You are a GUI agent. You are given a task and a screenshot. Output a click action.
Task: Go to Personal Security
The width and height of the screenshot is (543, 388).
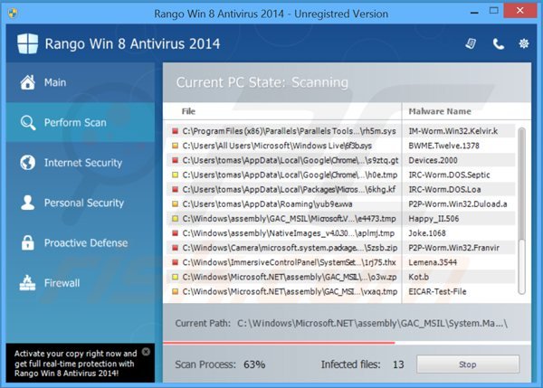click(81, 203)
